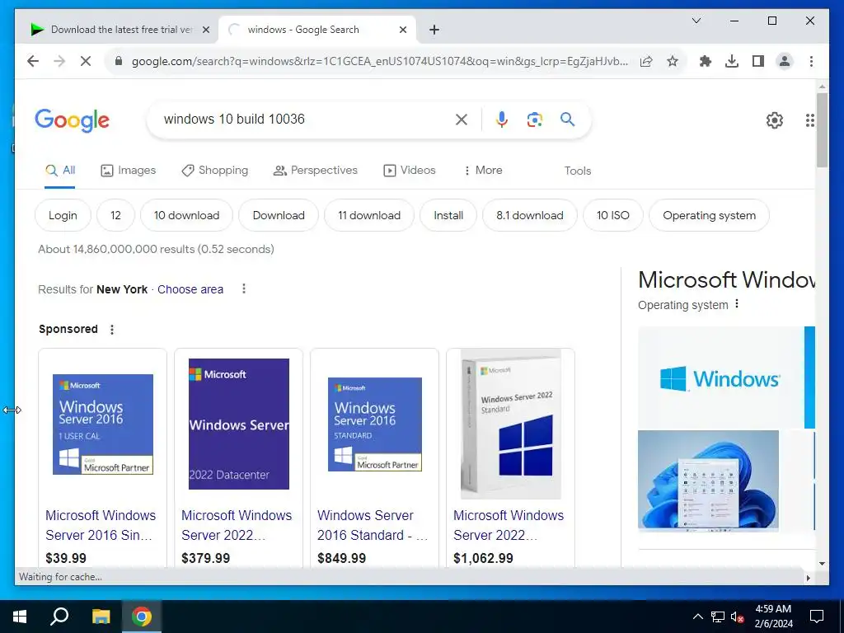Image resolution: width=844 pixels, height=633 pixels.
Task: Select the Install suggestion chip
Action: pos(448,215)
